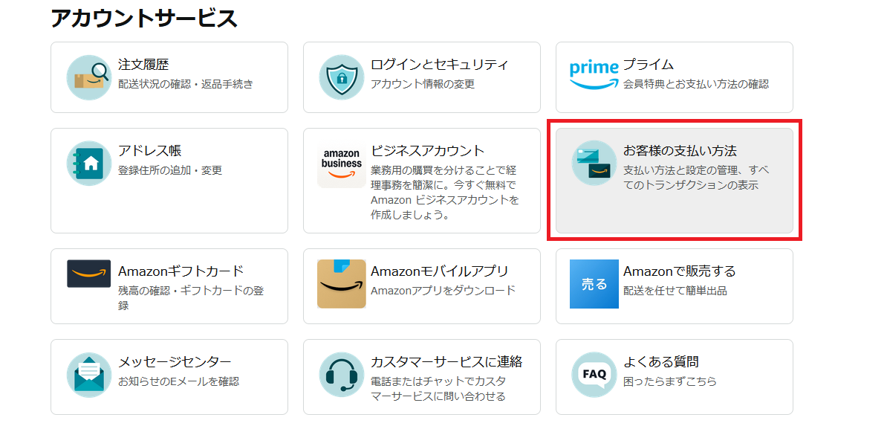Select the お客様の支払い方法 heading
Image resolution: width=887 pixels, height=429 pixels.
(680, 151)
